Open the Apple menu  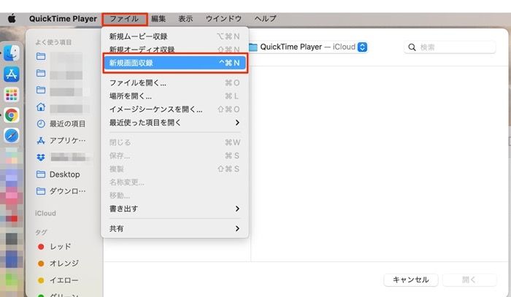coord(12,19)
